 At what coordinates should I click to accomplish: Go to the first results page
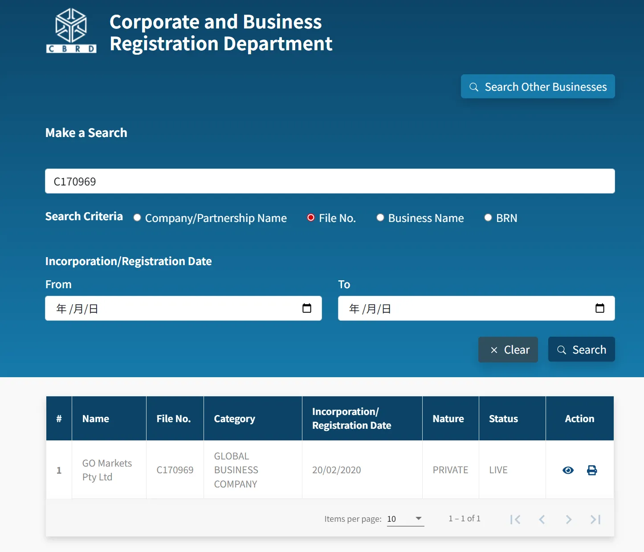515,519
